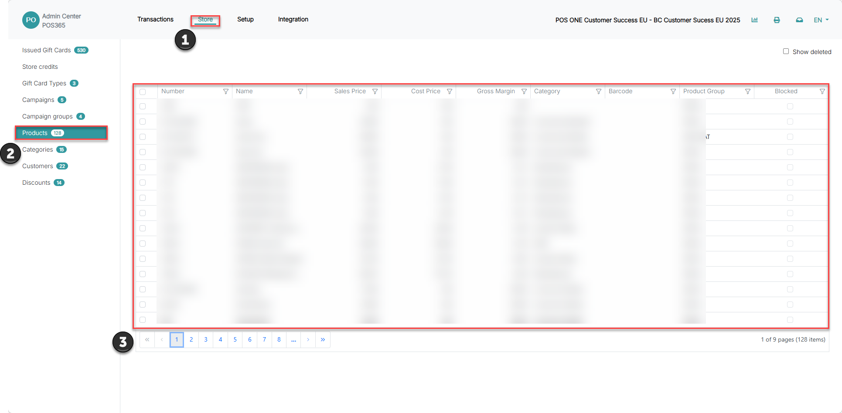Click the cloud icon beside language selector
842x413 pixels.
pos(799,20)
